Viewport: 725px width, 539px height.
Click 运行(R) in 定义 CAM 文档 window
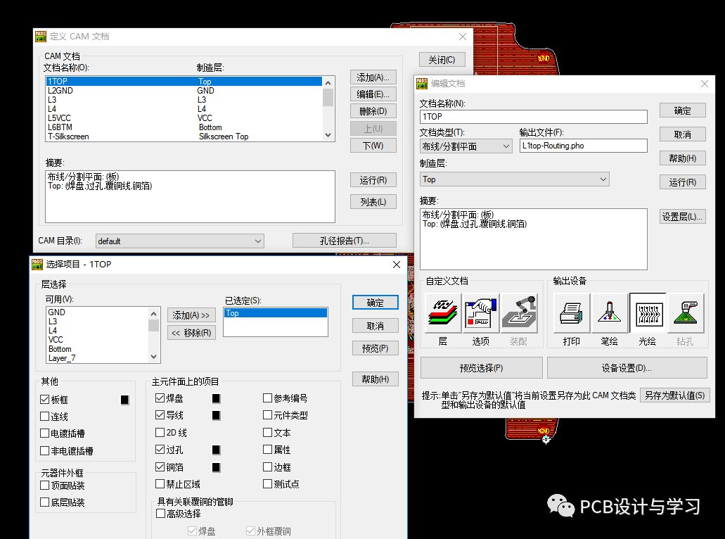[373, 180]
